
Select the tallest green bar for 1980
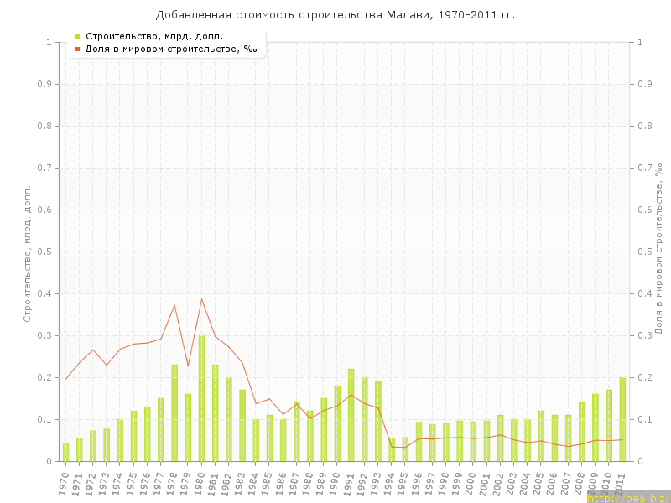click(x=201, y=398)
